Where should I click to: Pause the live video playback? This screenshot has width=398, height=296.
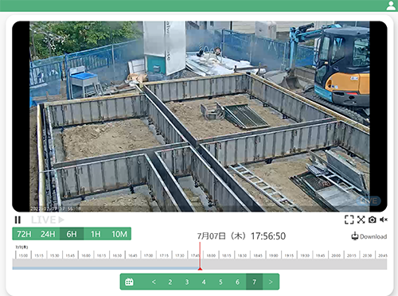[x=18, y=220]
